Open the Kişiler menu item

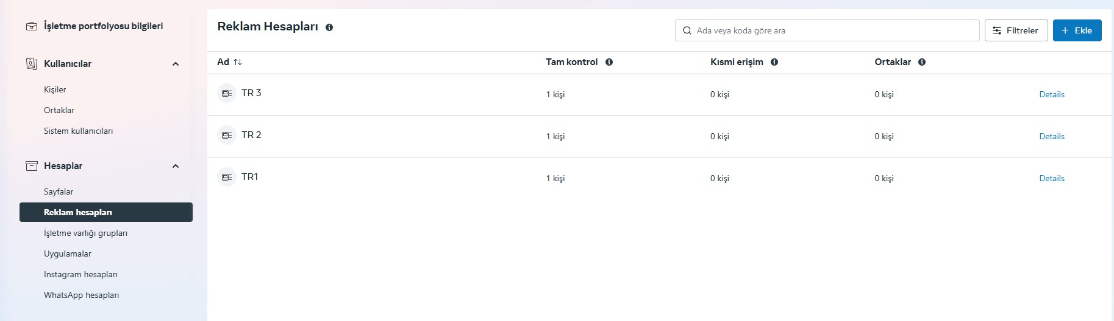point(55,89)
